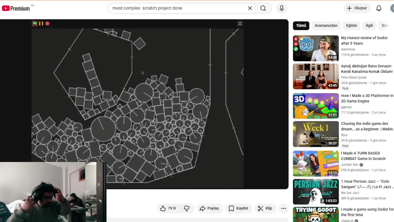
Task: Click the Oluştur create button
Action: tap(357, 8)
